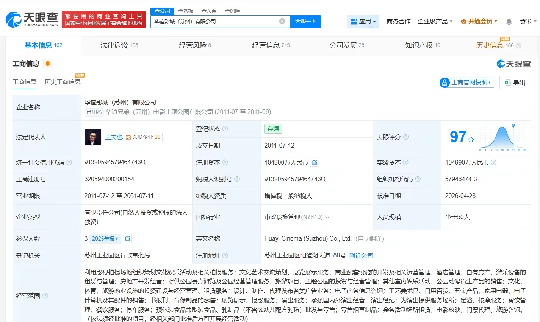Select the 基本信息 102 tab
This screenshot has width=540, height=322.
tap(44, 45)
